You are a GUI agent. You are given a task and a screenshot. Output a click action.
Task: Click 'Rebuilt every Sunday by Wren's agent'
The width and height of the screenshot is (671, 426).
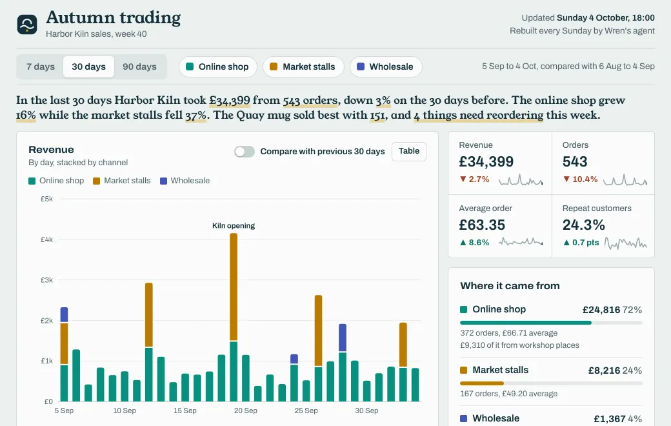[x=582, y=31]
